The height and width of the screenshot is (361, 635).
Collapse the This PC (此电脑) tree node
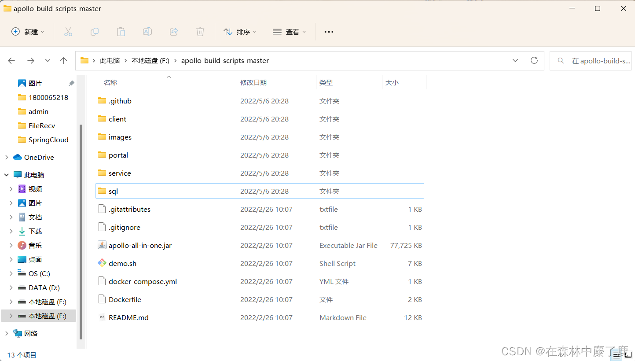7,175
